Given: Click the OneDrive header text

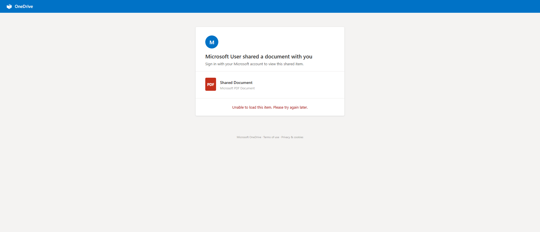Looking at the screenshot, I should [24, 7].
